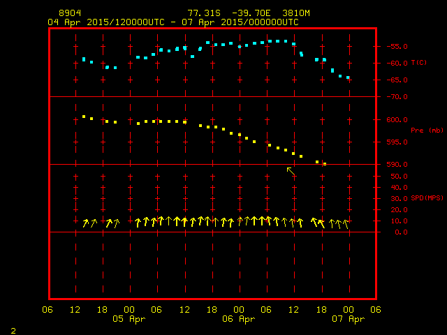Click the 0.0 wind speed axis label

point(401,232)
